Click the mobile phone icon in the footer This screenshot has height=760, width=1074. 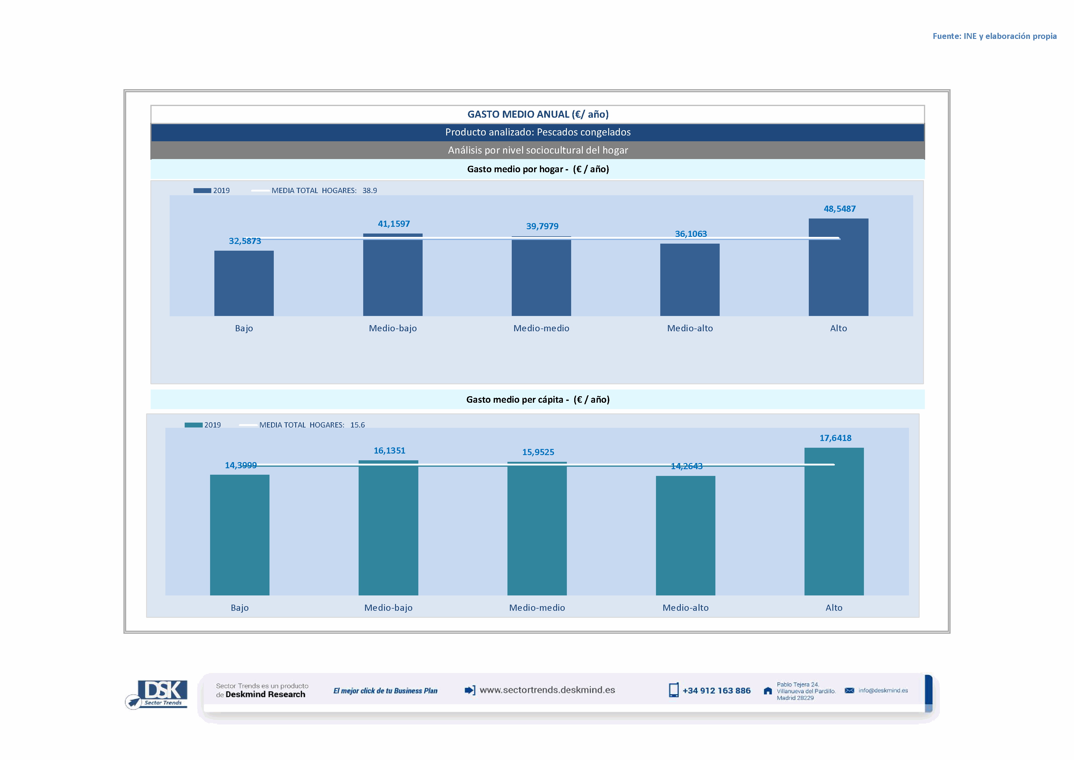673,690
